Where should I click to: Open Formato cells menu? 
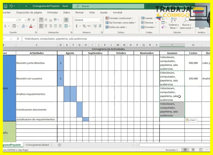point(148,27)
